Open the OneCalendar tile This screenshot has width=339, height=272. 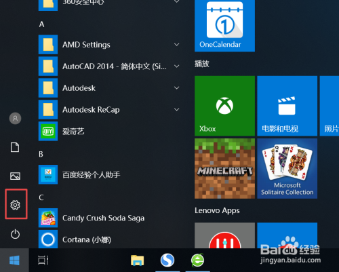click(224, 25)
